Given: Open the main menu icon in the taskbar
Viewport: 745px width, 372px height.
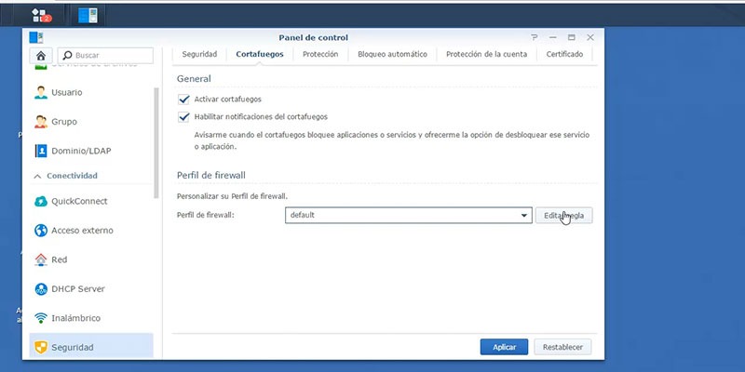Looking at the screenshot, I should click(x=39, y=16).
